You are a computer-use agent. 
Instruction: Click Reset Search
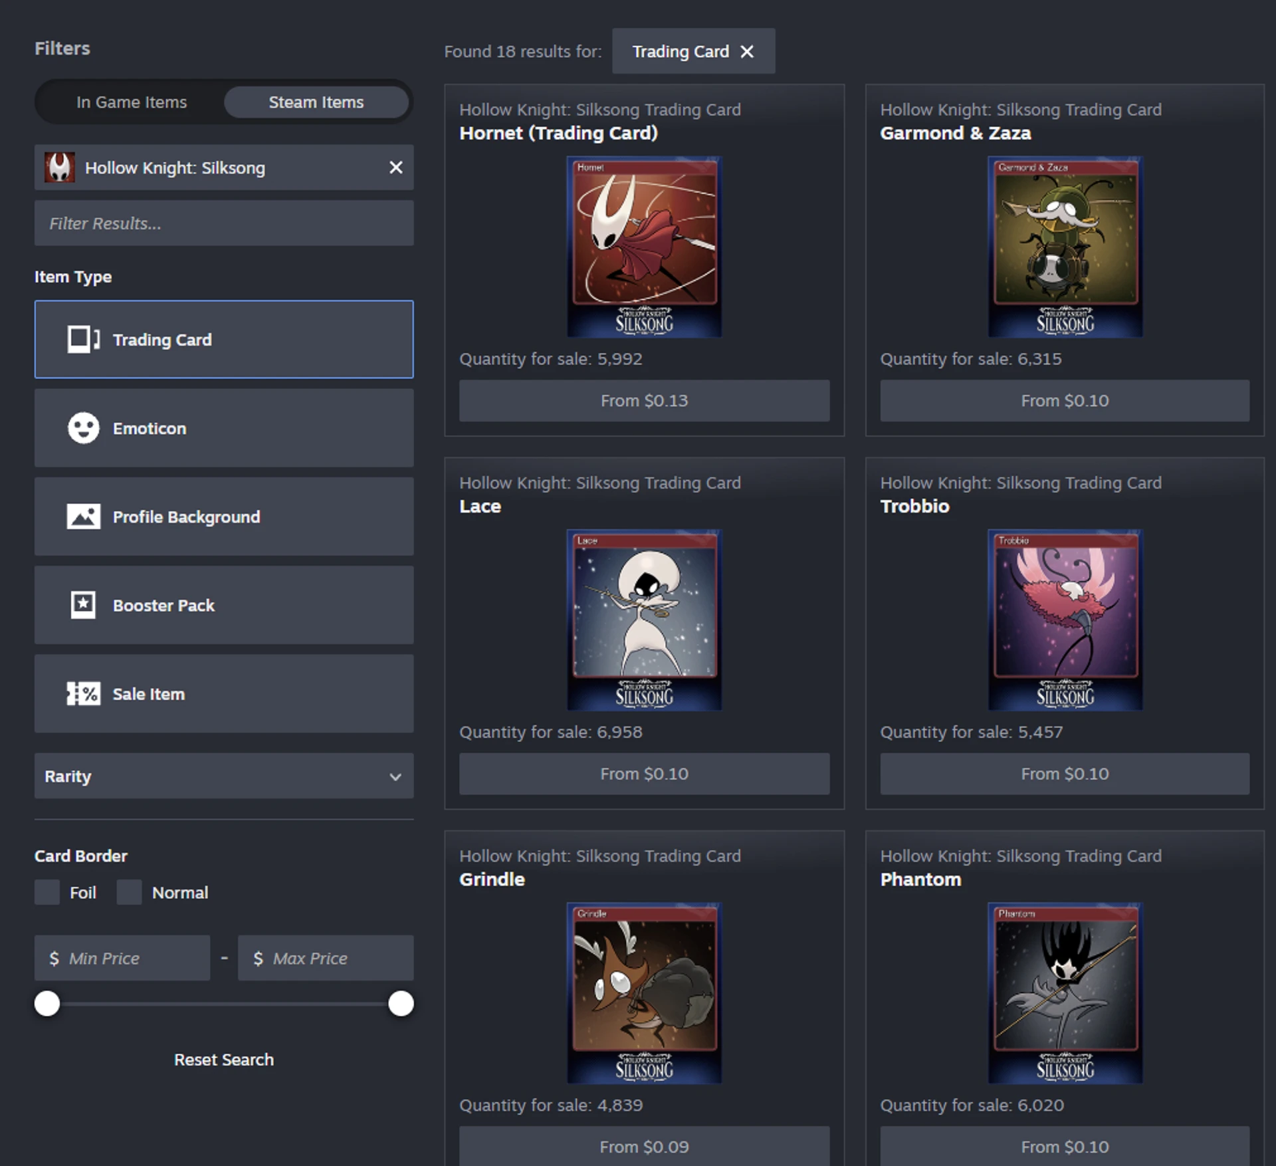click(224, 1060)
